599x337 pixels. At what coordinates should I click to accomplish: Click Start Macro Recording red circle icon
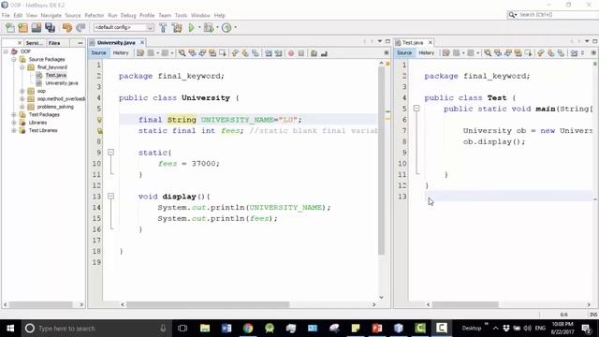(x=291, y=53)
